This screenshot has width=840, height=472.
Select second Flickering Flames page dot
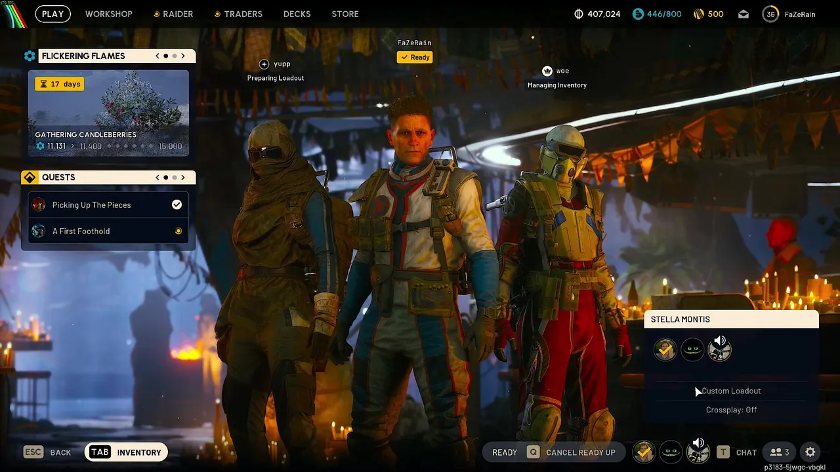(174, 56)
